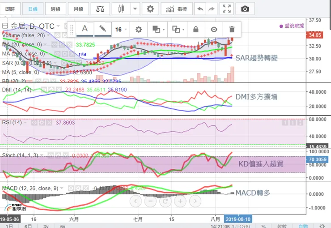Switch to 日線 daily tab
Screen dimensions: 331x228
[33, 9]
